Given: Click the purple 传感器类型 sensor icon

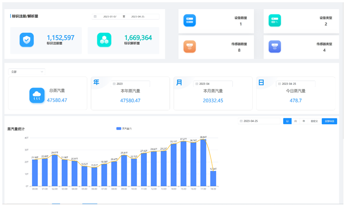Looking at the screenshot, I should click(275, 47).
